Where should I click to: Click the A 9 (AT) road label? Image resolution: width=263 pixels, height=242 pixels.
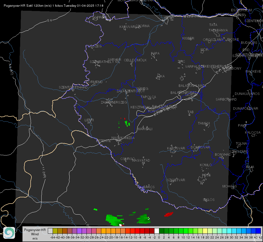click(11, 69)
